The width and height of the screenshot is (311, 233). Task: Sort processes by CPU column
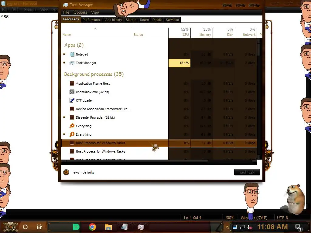click(179, 32)
